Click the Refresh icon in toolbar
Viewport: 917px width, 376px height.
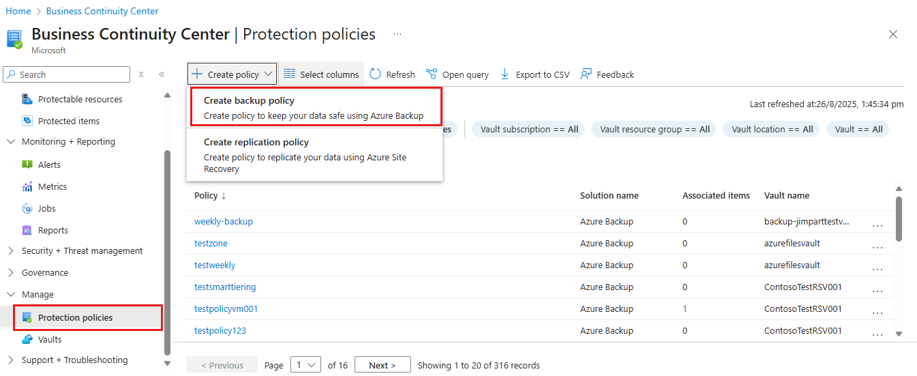[375, 74]
